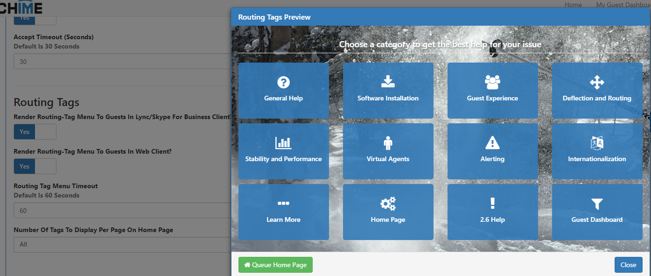
Task: Select the Software Installation label
Action: tap(388, 98)
